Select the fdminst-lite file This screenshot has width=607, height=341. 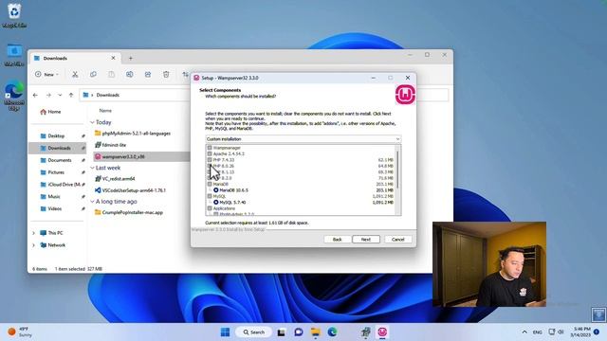111,145
